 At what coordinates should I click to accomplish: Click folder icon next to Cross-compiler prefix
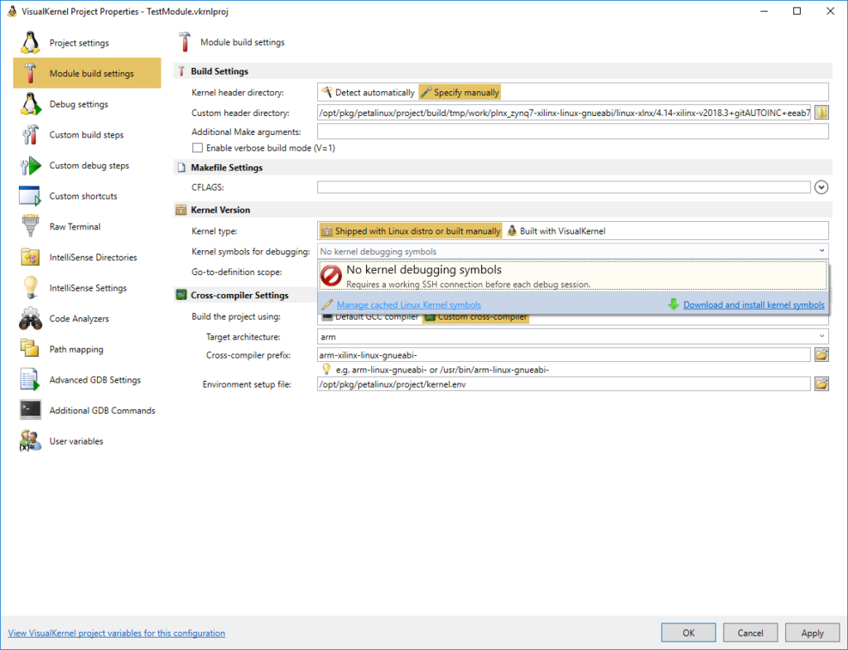tap(821, 355)
